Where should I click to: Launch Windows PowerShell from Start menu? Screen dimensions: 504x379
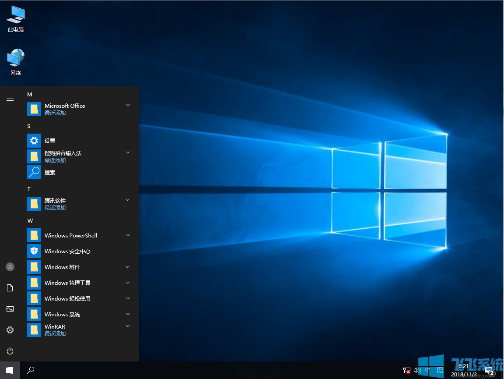click(70, 235)
